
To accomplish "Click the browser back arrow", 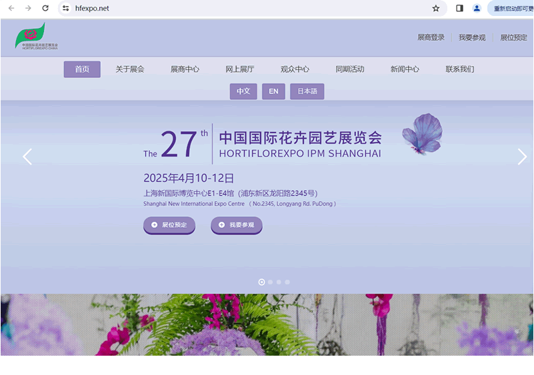I will [11, 8].
